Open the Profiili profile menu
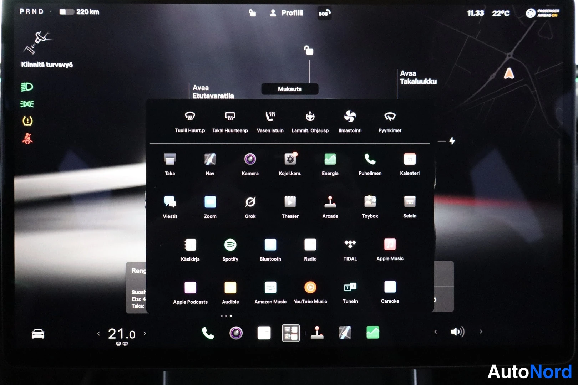This screenshot has width=578, height=385. (x=287, y=13)
